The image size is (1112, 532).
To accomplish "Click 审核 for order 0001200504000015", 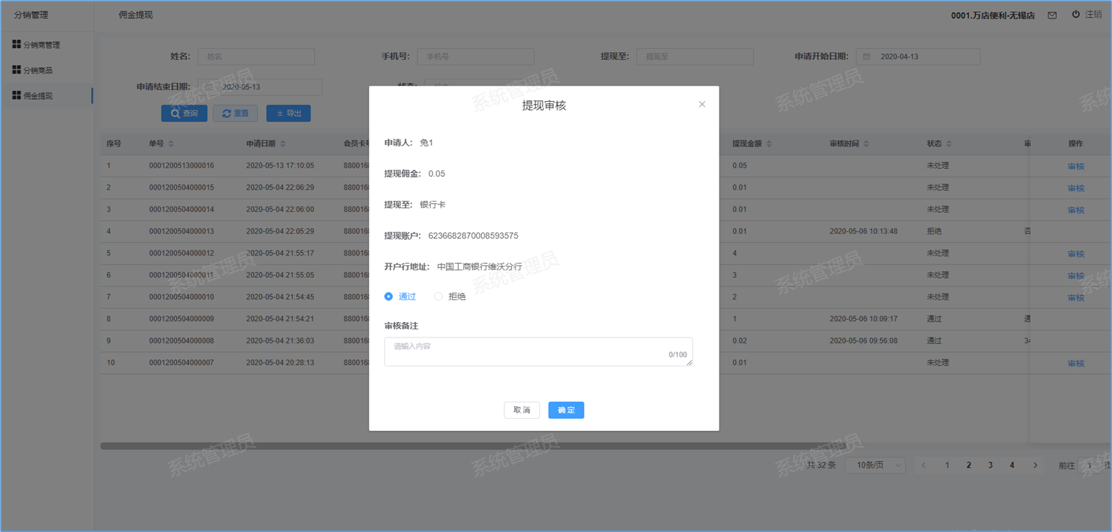I will (x=1076, y=188).
